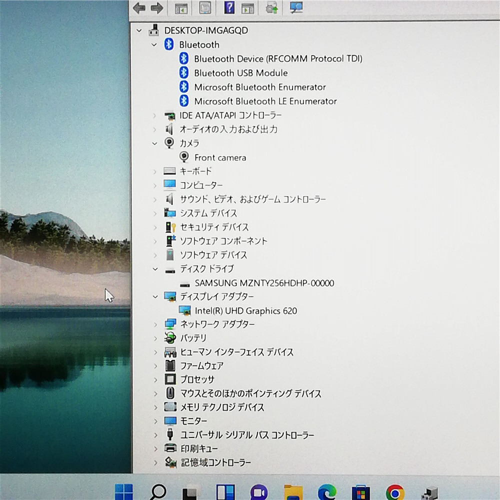Open File Explorer on the taskbar

click(293, 492)
